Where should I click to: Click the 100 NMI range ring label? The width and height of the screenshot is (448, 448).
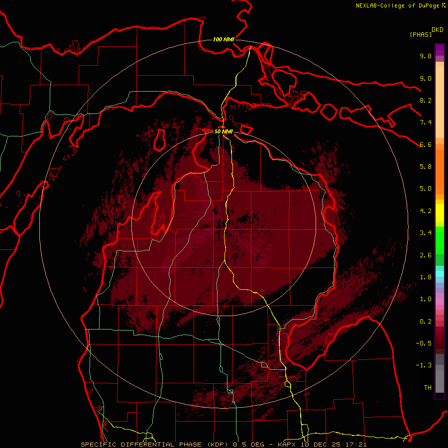click(224, 39)
